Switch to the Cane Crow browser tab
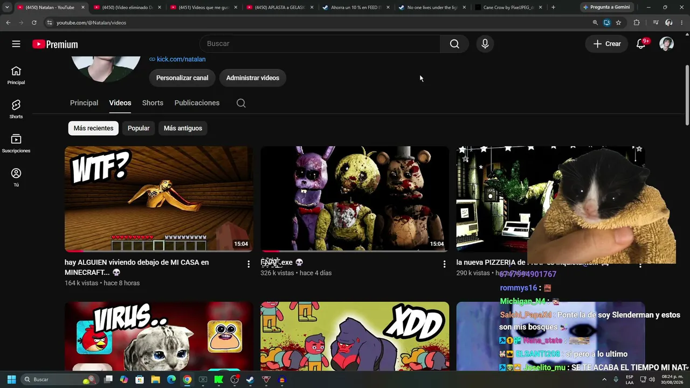Screen dimensions: 690x388 (508, 8)
